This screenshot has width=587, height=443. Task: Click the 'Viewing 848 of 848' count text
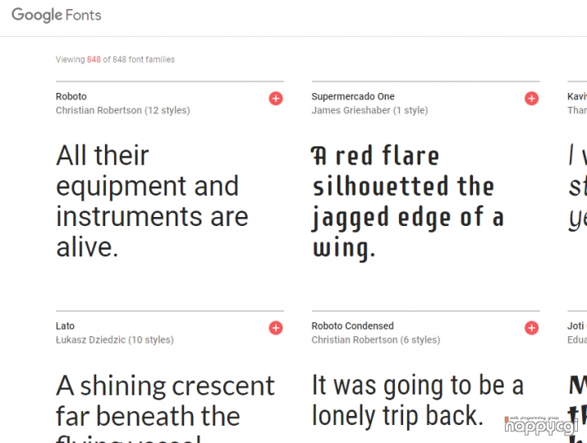(x=115, y=60)
